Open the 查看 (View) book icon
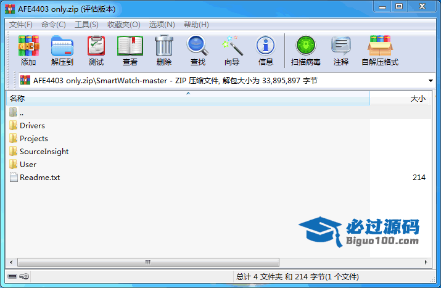The image size is (441, 288). tap(130, 46)
